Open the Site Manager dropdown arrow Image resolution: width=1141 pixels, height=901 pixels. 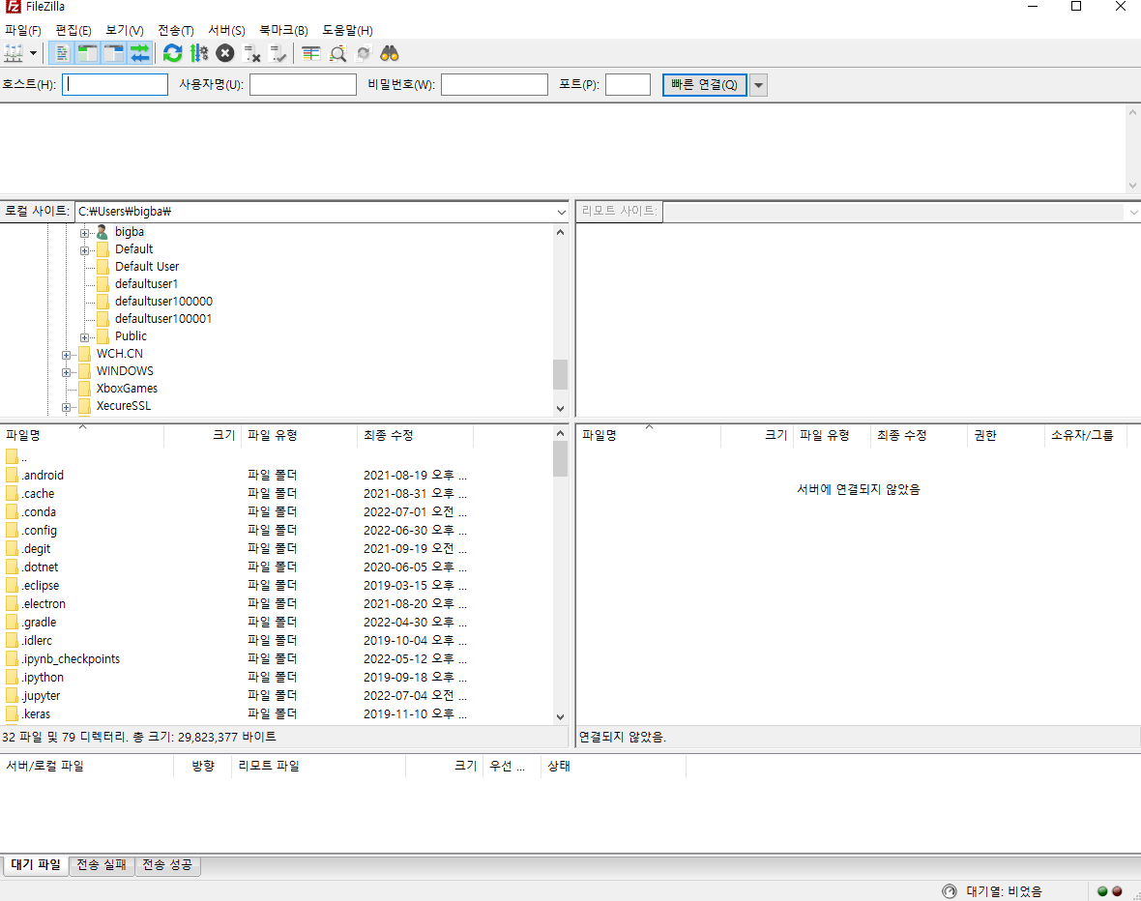click(x=34, y=53)
